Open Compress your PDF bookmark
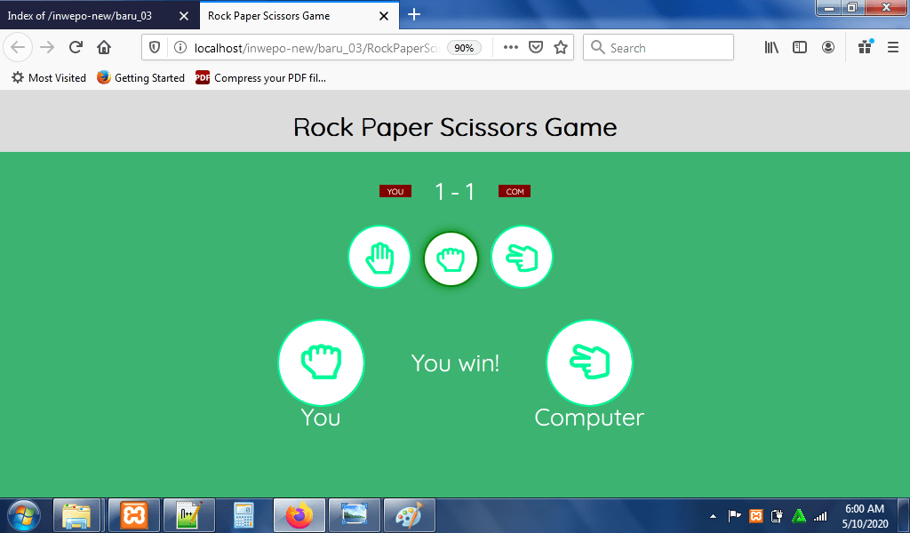910x533 pixels. (260, 77)
